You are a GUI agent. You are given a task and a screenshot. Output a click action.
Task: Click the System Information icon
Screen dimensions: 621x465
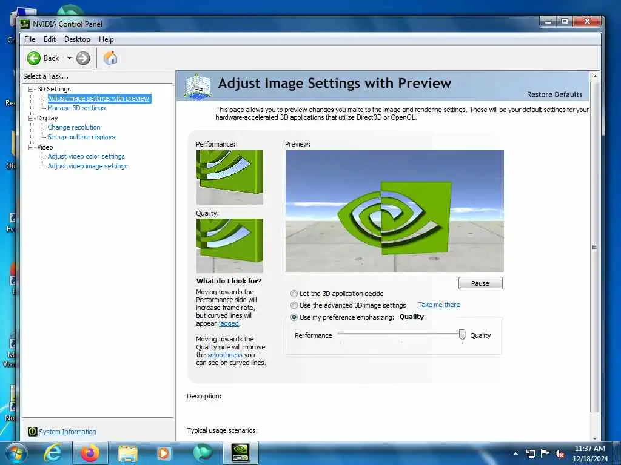pyautogui.click(x=33, y=431)
